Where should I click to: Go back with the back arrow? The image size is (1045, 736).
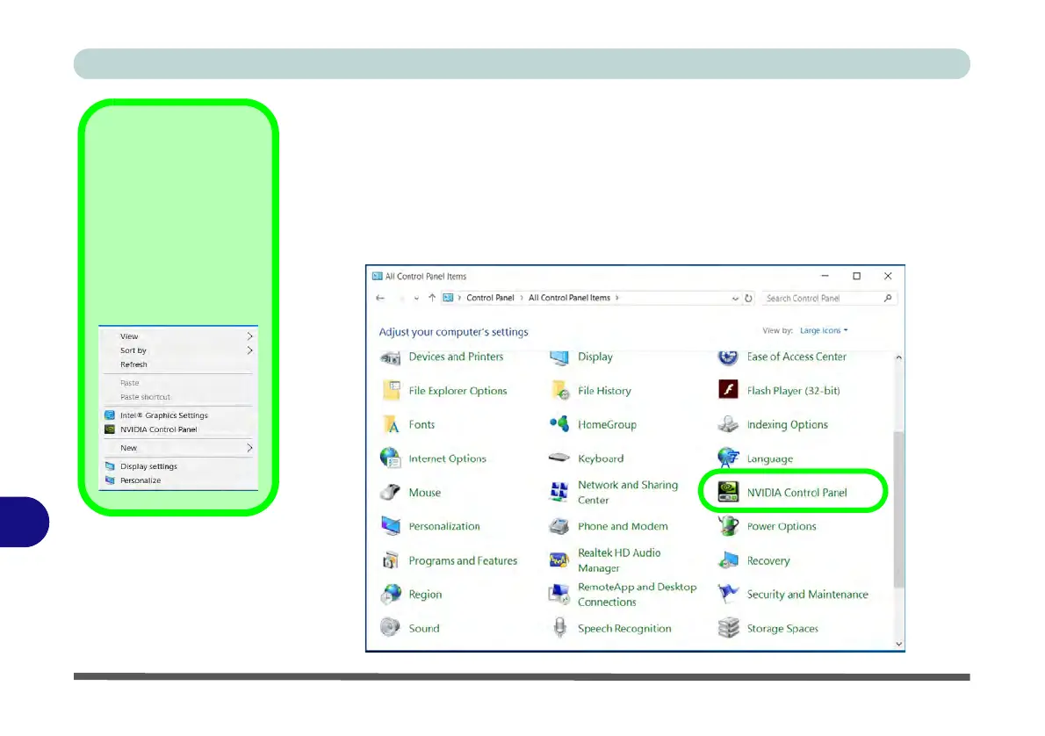pos(380,298)
